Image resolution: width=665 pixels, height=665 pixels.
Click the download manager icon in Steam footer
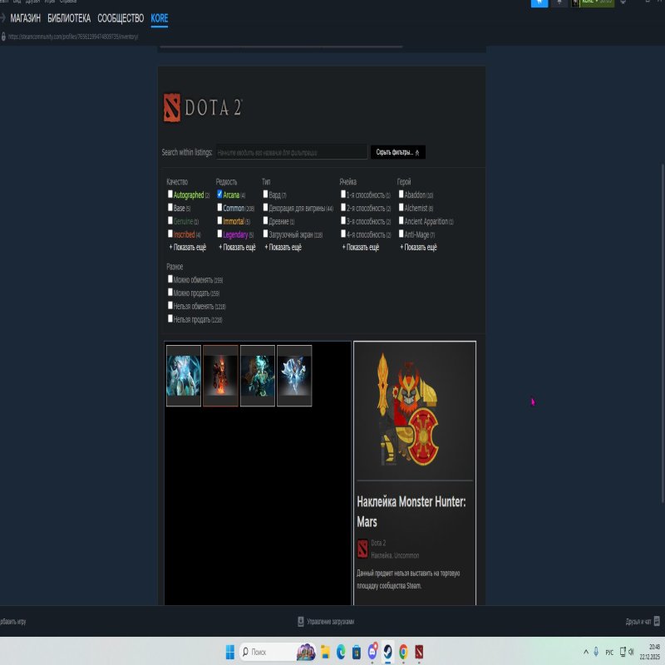(x=301, y=621)
